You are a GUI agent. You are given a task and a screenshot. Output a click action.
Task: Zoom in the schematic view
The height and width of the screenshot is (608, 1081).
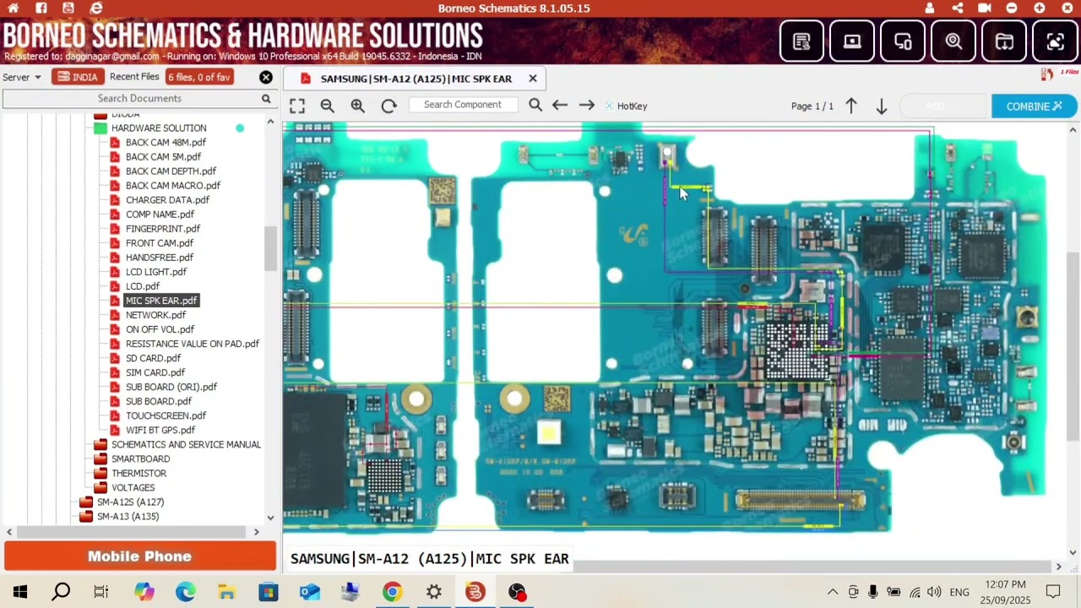pyautogui.click(x=357, y=106)
